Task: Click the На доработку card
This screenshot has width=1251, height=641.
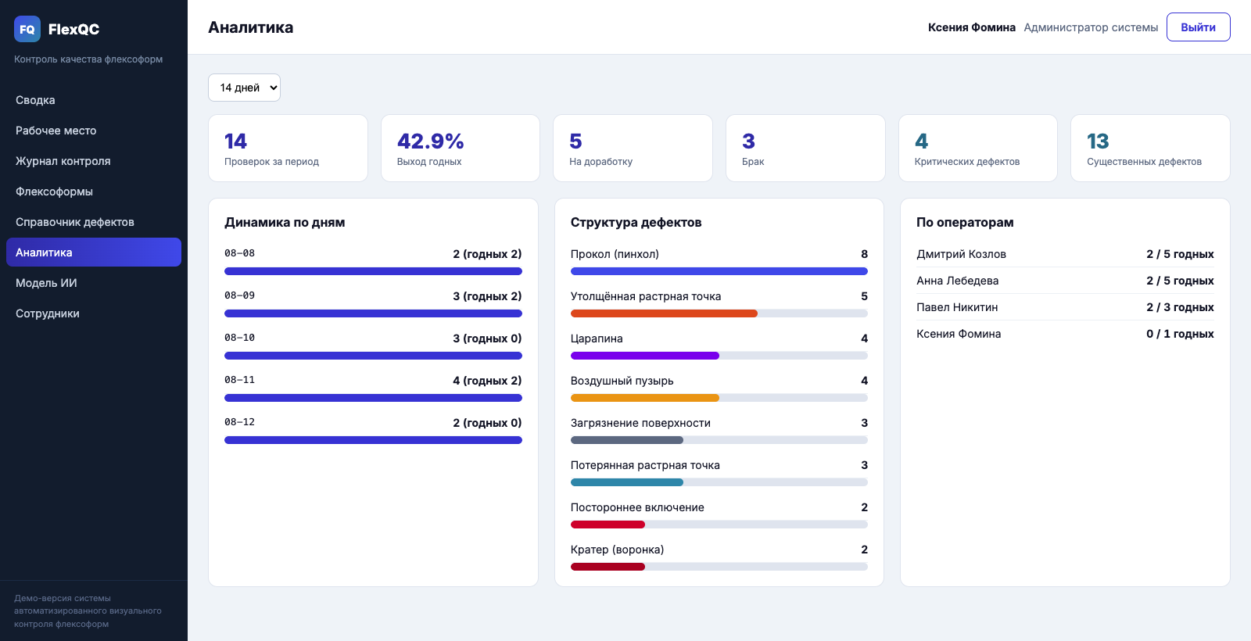Action: point(633,149)
